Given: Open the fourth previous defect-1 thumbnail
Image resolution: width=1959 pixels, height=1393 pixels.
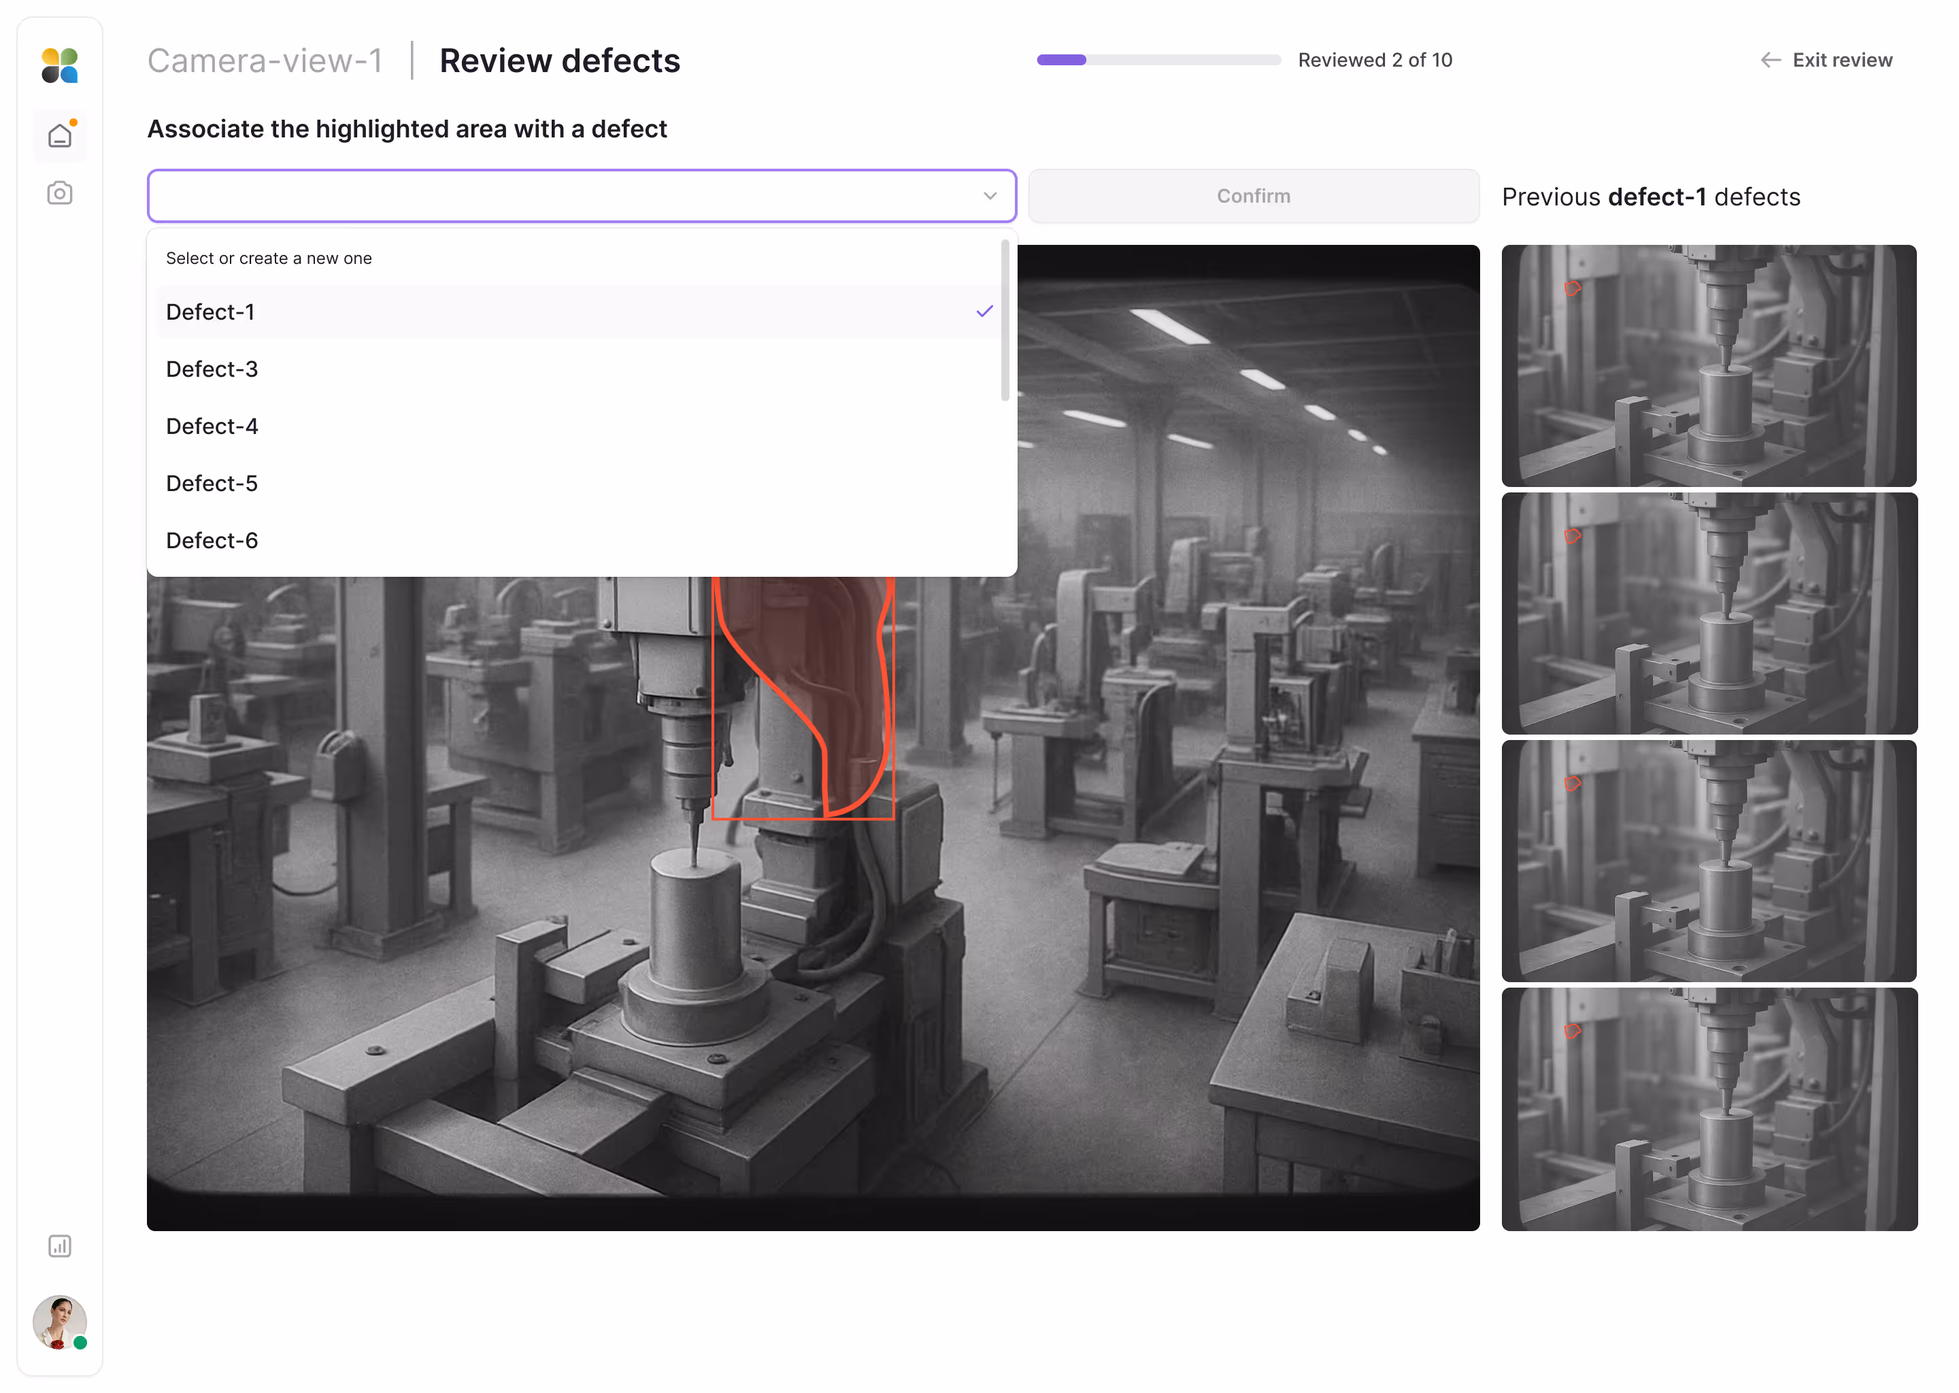Looking at the screenshot, I should coord(1709,1109).
